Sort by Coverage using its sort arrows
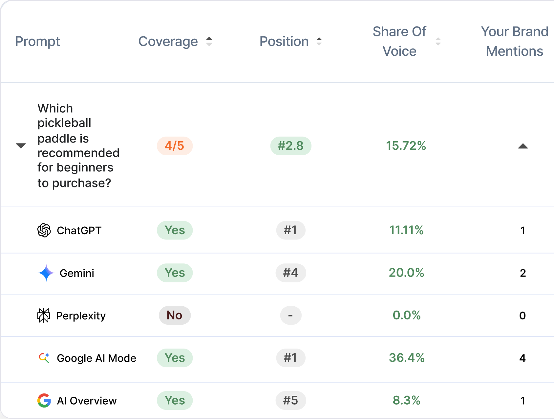Screen dimensions: 554x419 209,42
